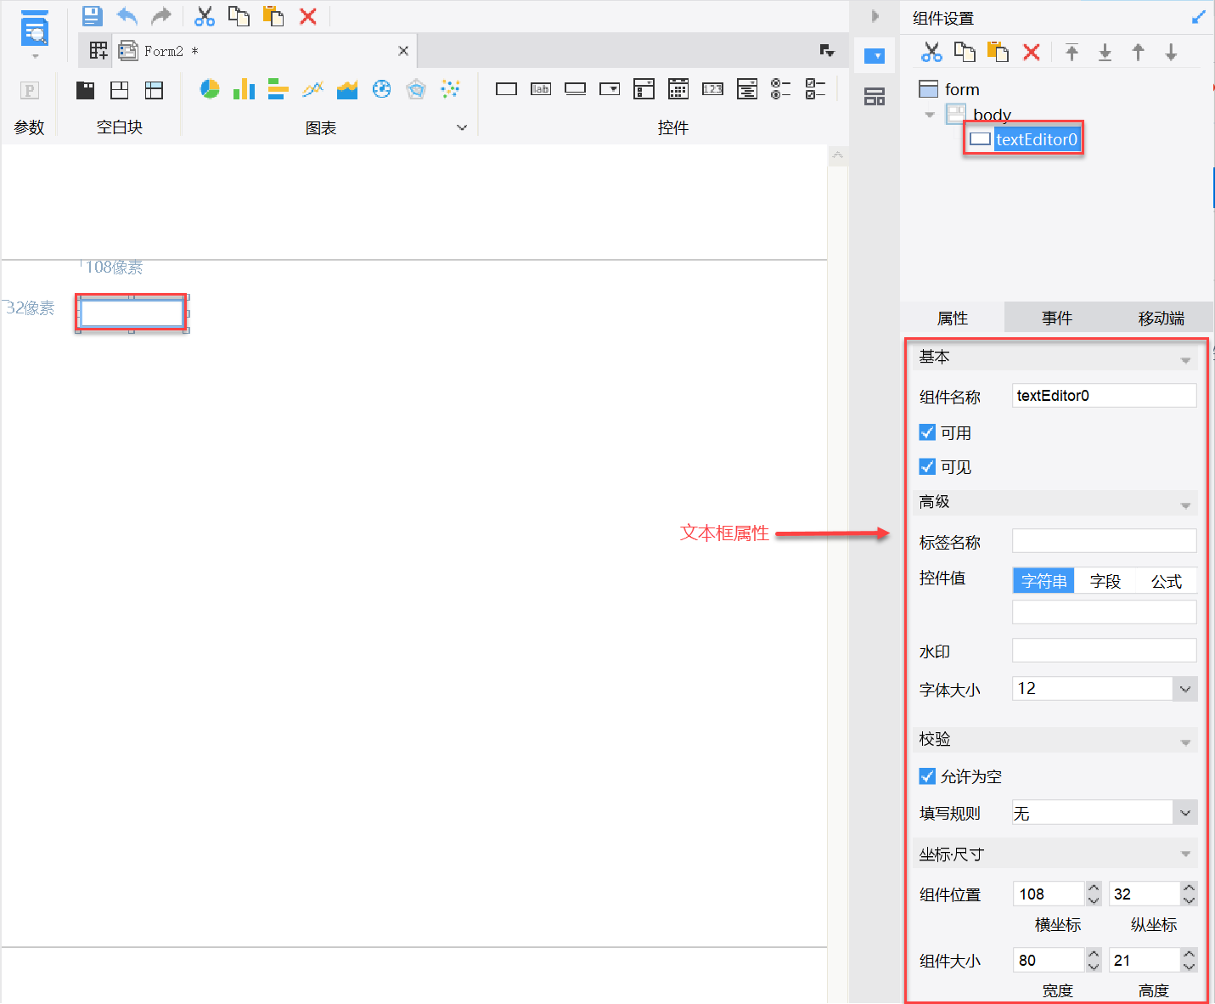Viewport: 1215px width, 1004px height.
Task: Click the move-to-top arrow icon
Action: tap(1072, 53)
